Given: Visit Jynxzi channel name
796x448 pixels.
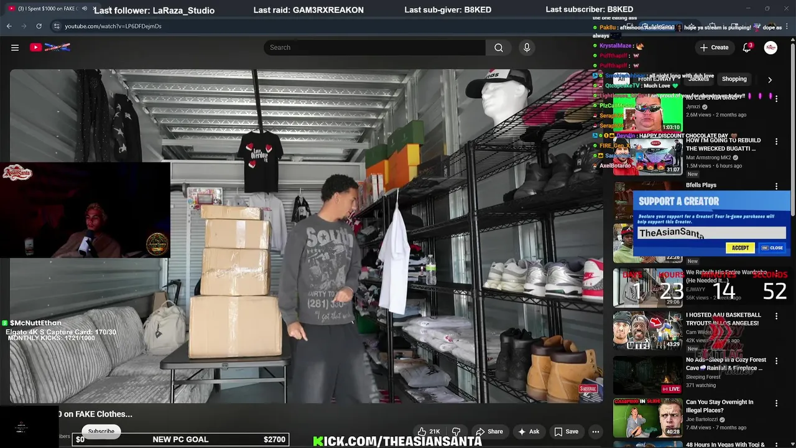Looking at the screenshot, I should [x=693, y=106].
